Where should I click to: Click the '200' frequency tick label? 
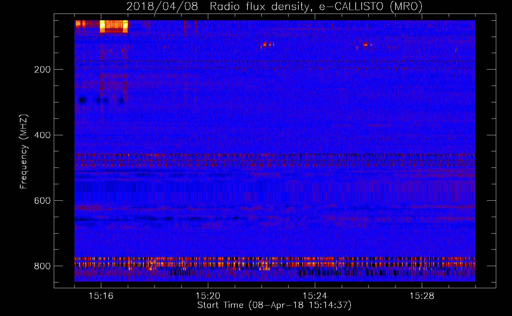(x=42, y=70)
